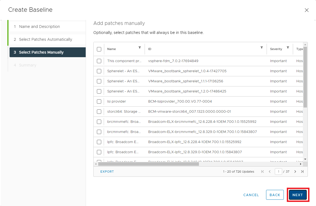
Task: Export the patch list
Action: tap(107, 172)
